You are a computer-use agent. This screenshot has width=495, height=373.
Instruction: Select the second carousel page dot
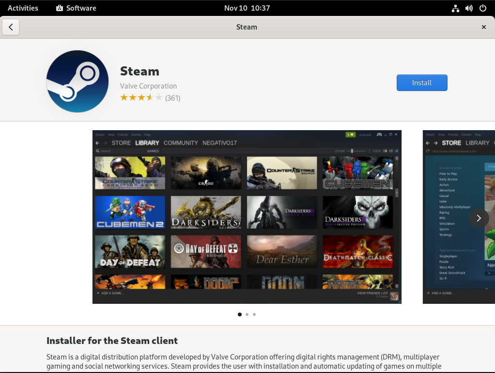[x=247, y=314]
